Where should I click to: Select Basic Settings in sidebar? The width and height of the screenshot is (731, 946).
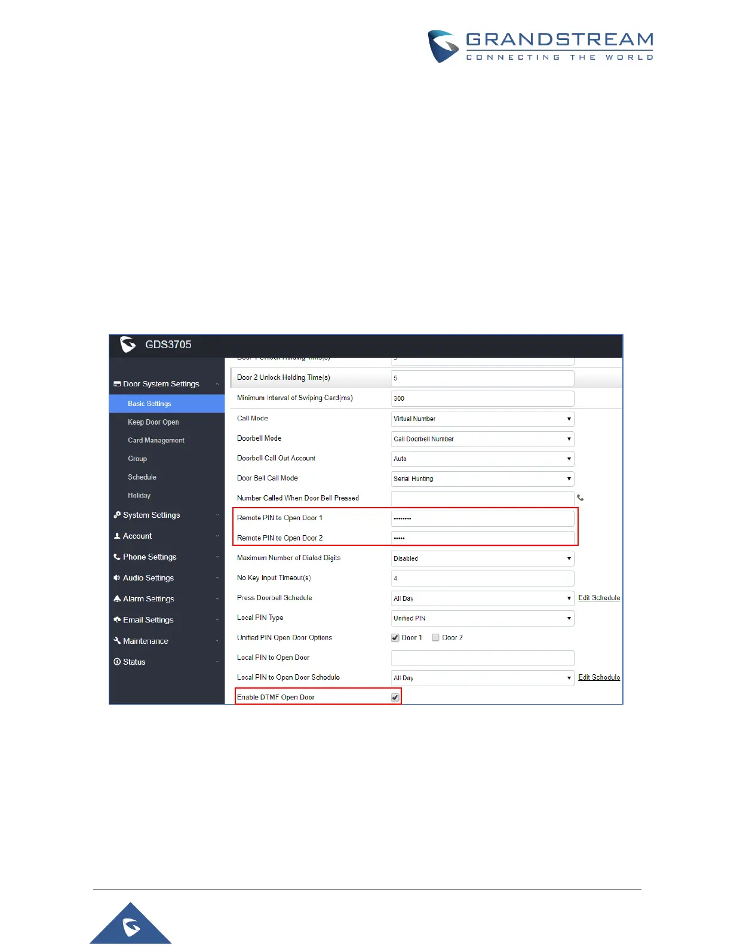[167, 404]
